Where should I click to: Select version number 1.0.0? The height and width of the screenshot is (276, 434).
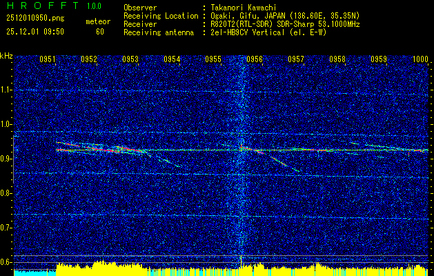(94, 6)
